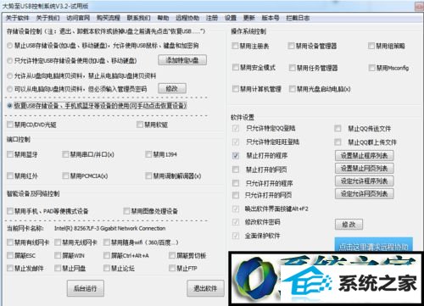Toggle the 禁用组策略 checkbox
Viewport: 424px width, 306px height.
pos(371,46)
